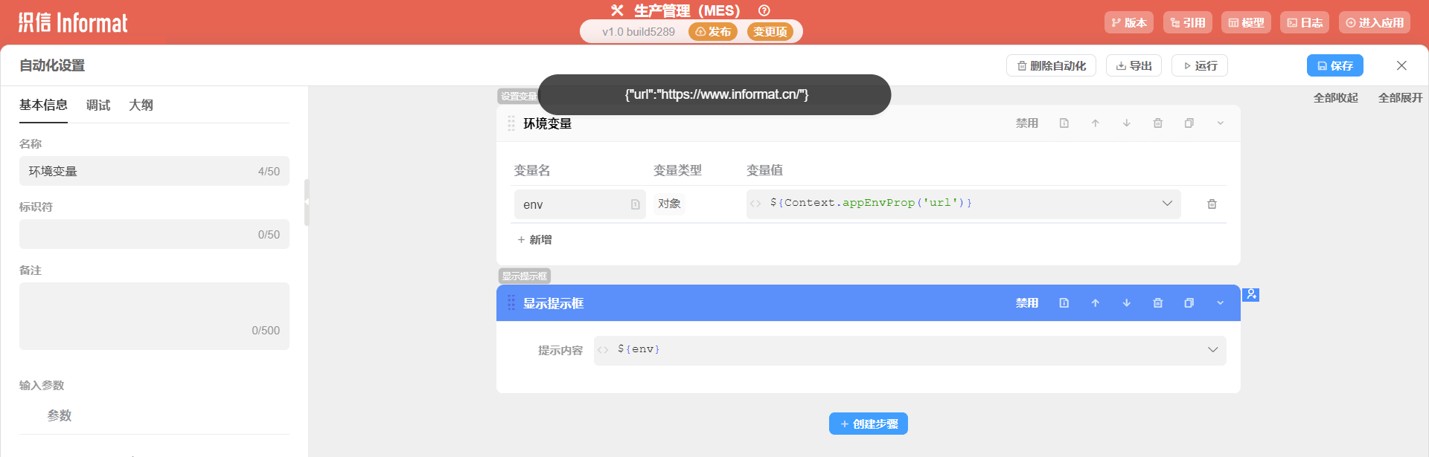Move the 显示提示框 step up
Viewport: 1429px width, 457px height.
(1095, 303)
